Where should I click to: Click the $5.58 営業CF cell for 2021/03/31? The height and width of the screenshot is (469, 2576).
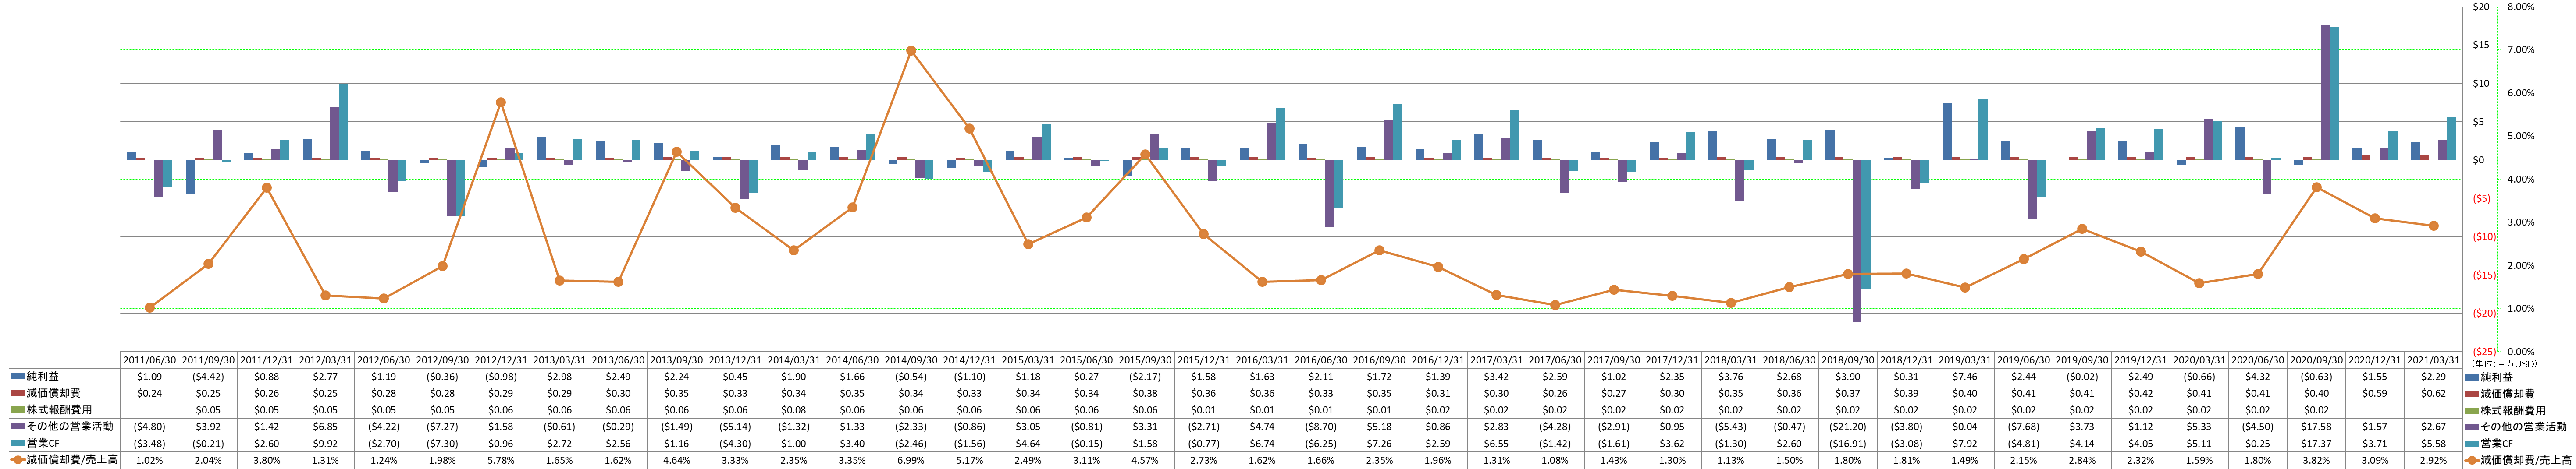pyautogui.click(x=2433, y=443)
